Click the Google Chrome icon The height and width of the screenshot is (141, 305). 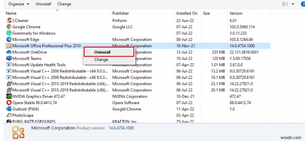9,27
